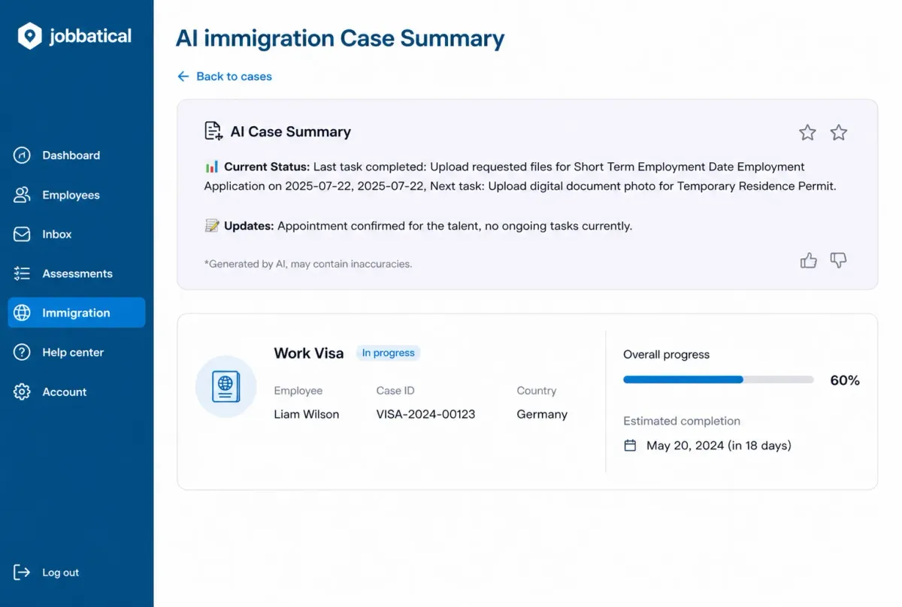
Task: Click the Estimated completion label
Action: coord(682,421)
